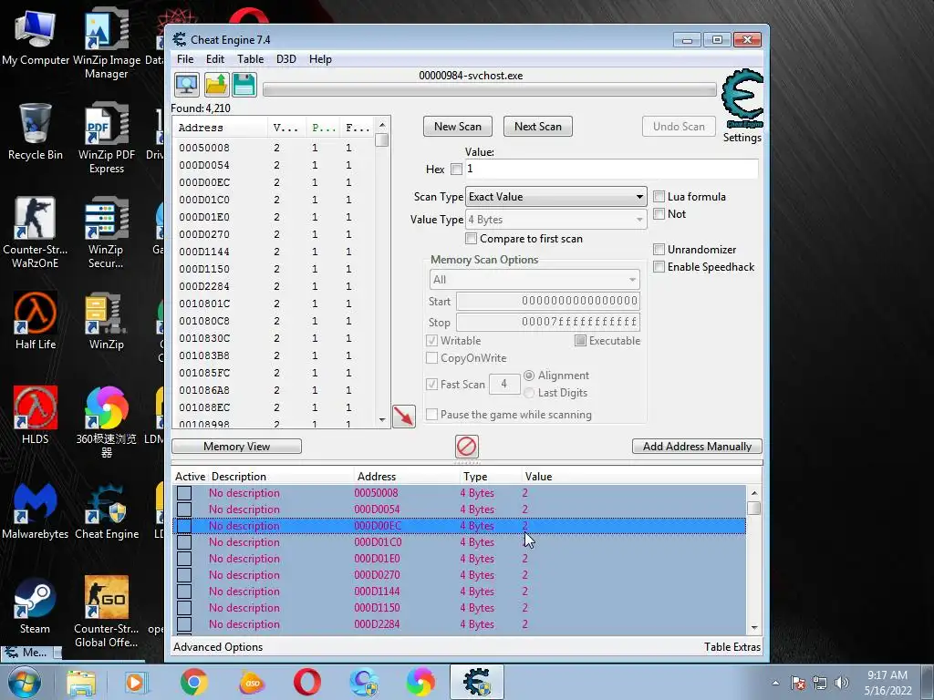Select address list row 000D2284
934x700 pixels.
tap(459, 624)
